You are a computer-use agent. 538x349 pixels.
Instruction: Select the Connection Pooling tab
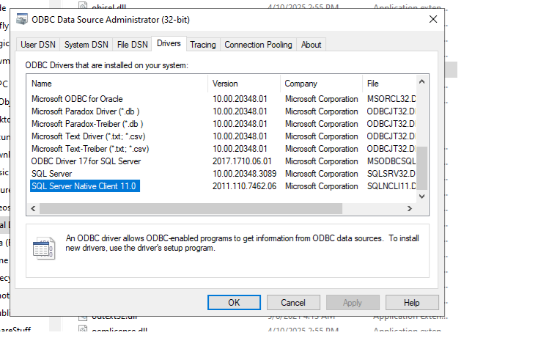259,45
